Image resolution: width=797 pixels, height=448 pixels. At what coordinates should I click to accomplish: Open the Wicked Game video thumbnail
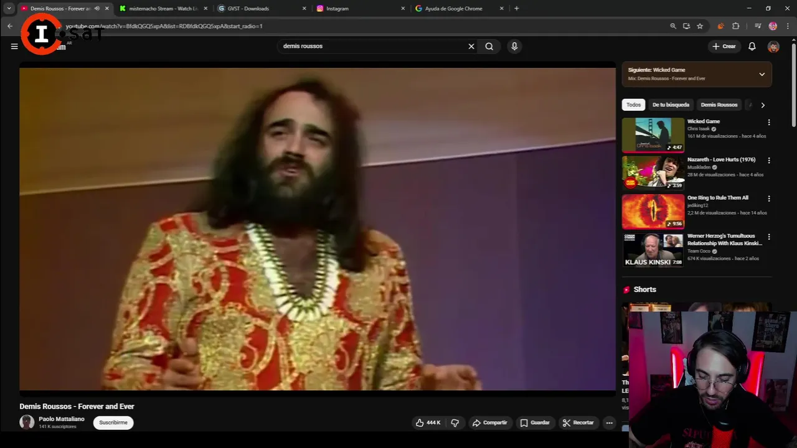pyautogui.click(x=653, y=135)
